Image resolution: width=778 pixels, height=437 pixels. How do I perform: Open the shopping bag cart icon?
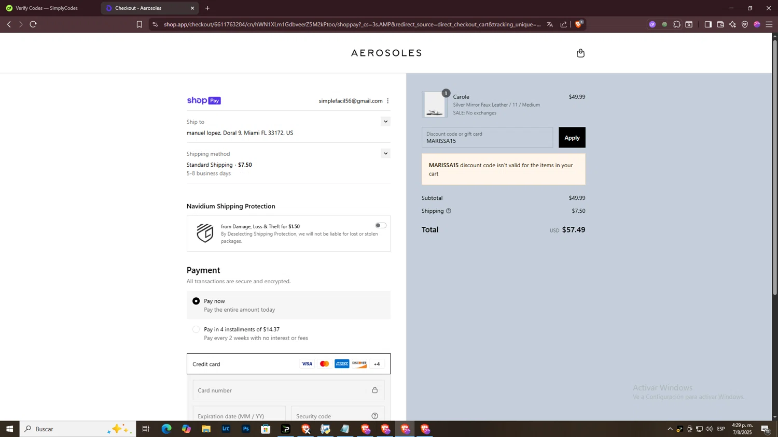580,53
